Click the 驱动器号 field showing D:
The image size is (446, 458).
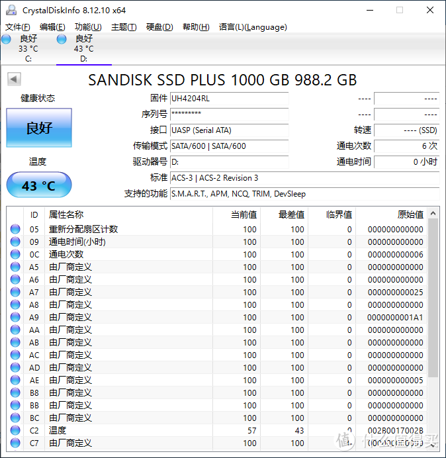click(x=229, y=161)
